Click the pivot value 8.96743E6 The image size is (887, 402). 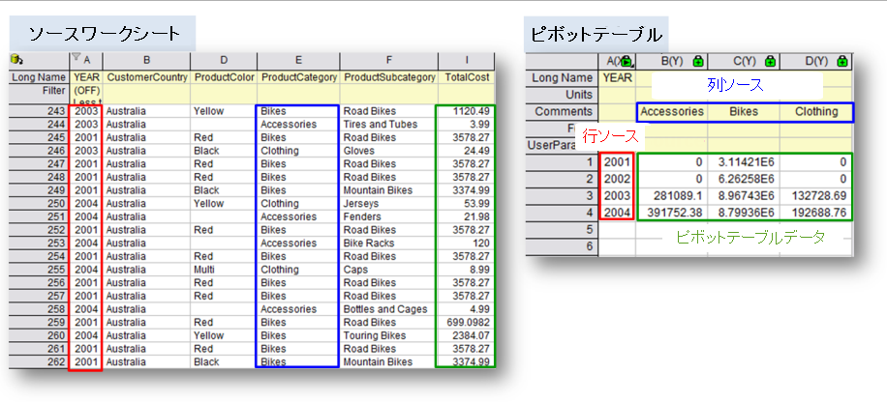coord(744,196)
